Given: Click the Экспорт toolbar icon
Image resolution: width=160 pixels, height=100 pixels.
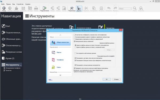Looking at the screenshot, I should tap(30, 9).
